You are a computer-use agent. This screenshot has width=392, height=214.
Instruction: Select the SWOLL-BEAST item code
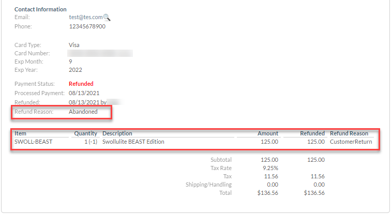[34, 142]
